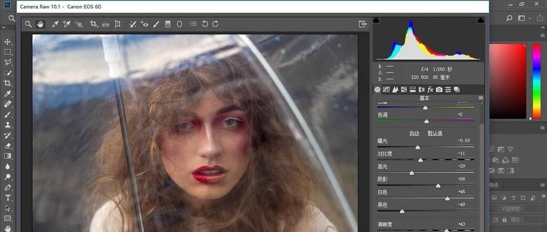The image size is (547, 232).
Task: Adjust the 曝光 exposure slider handle
Action: click(418, 148)
